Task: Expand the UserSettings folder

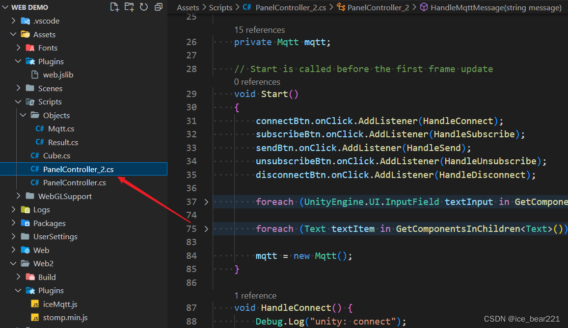Action: [13, 236]
